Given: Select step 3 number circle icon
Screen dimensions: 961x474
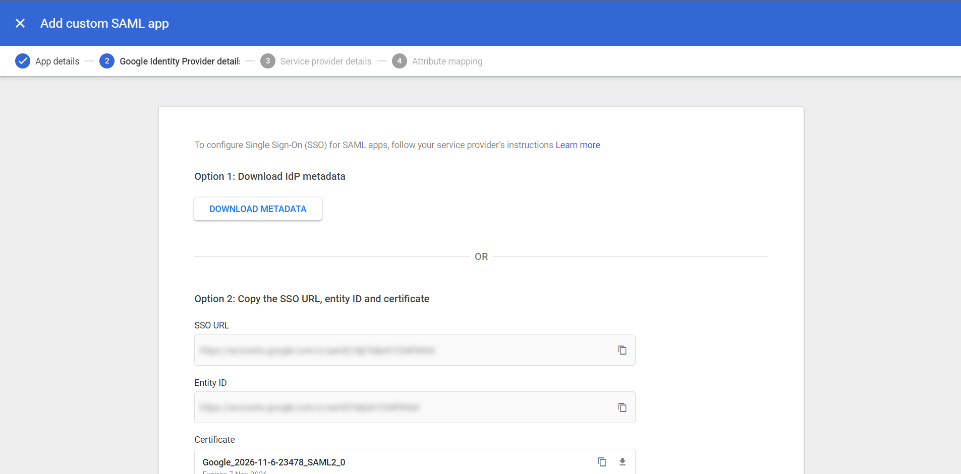Looking at the screenshot, I should click(268, 61).
